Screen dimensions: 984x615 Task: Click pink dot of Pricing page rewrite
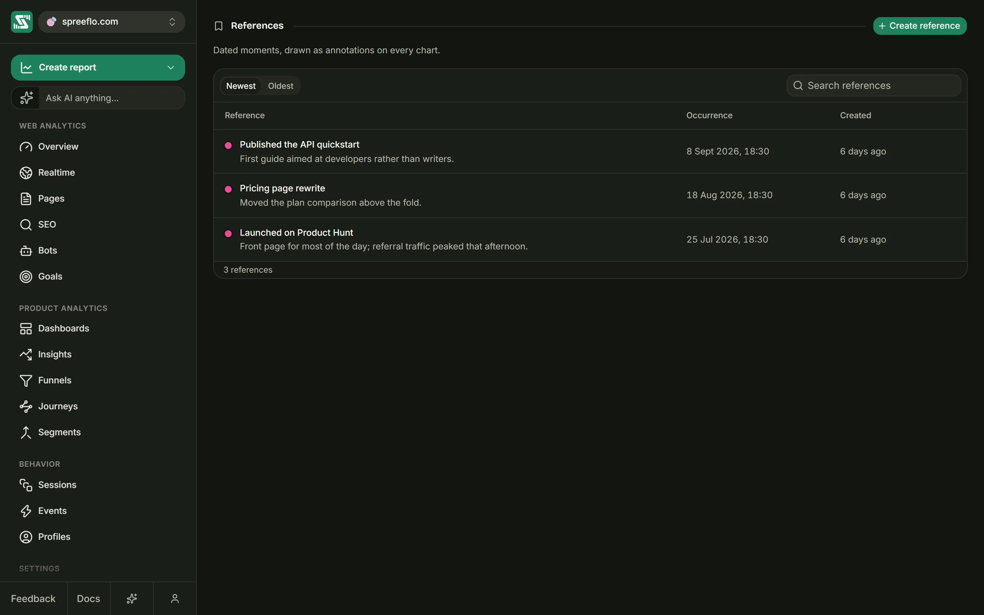point(229,189)
